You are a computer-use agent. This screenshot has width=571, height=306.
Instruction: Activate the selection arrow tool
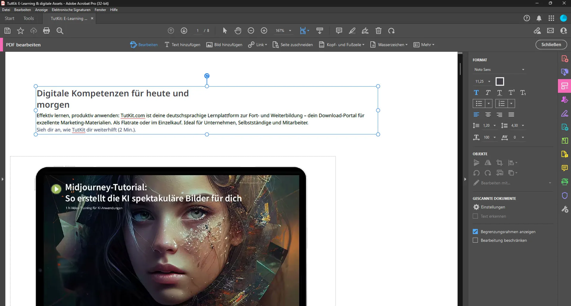(x=225, y=31)
